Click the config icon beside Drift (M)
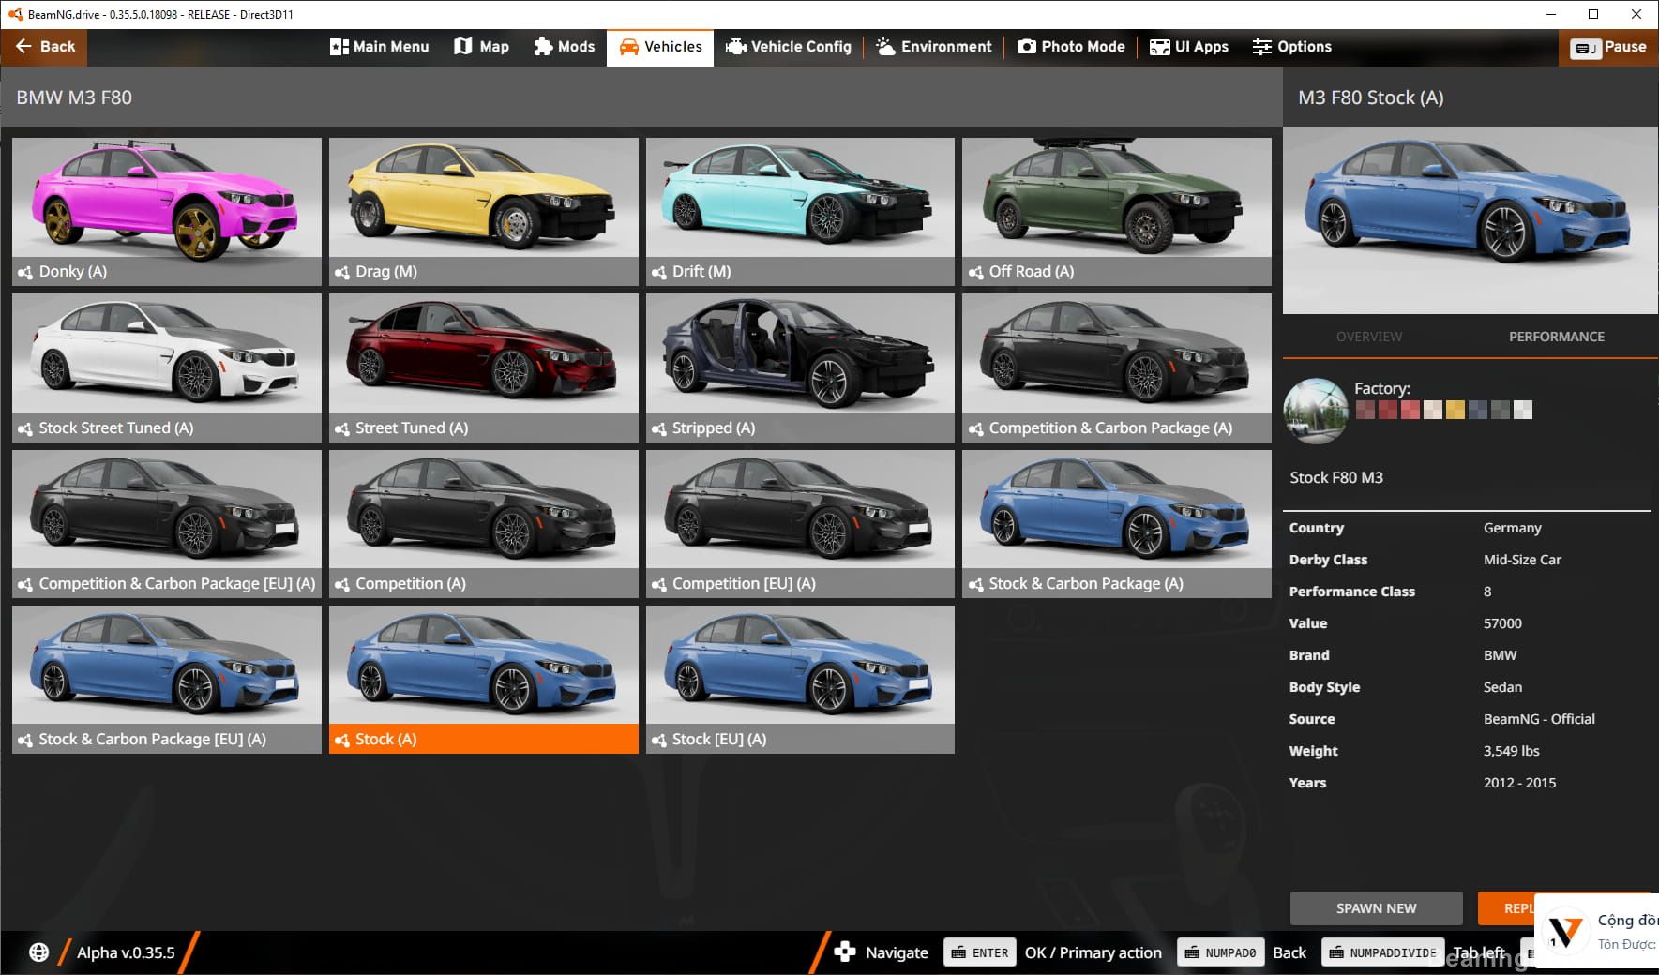The height and width of the screenshot is (975, 1659). click(x=658, y=272)
